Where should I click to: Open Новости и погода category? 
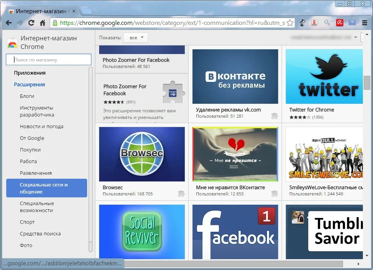click(42, 126)
